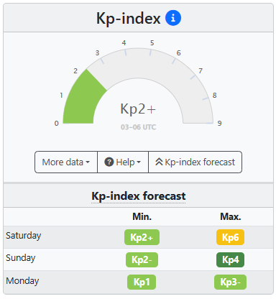The height and width of the screenshot is (299, 276).
Task: Click the Sunday minimum Kp2- badge
Action: pyautogui.click(x=142, y=259)
